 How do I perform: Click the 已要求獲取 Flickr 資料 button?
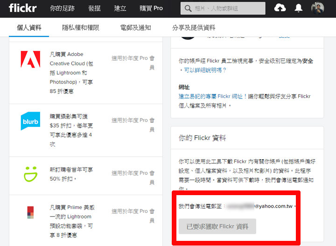click(x=217, y=226)
